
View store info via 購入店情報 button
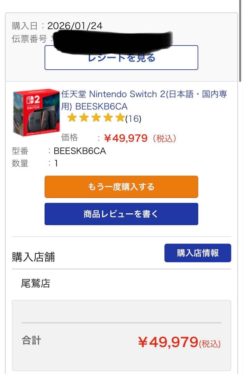pyautogui.click(x=198, y=253)
